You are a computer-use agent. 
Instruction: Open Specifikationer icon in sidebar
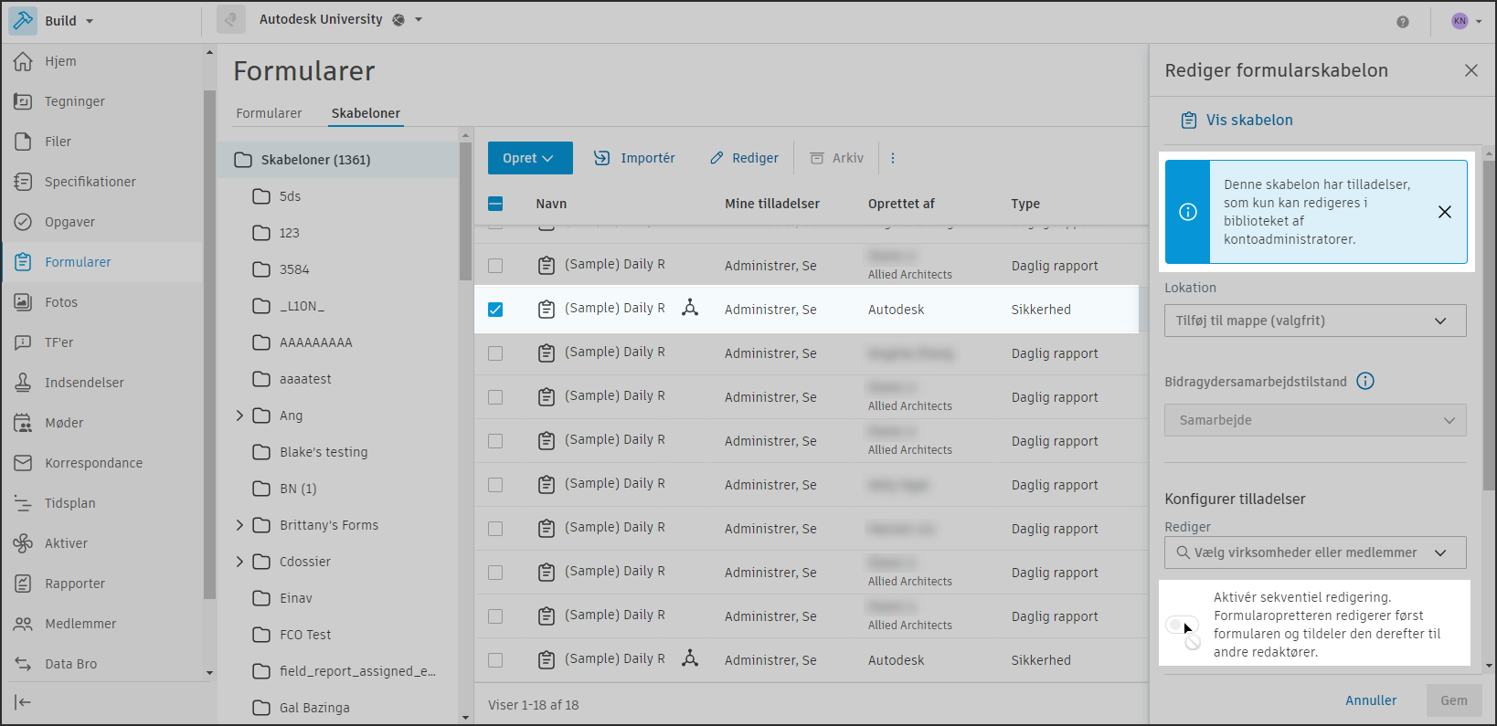coord(23,182)
